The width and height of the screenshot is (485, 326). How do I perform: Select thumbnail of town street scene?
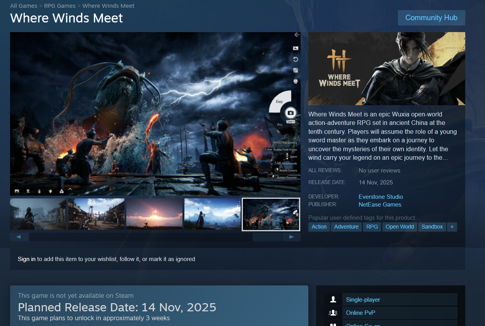coord(96,214)
